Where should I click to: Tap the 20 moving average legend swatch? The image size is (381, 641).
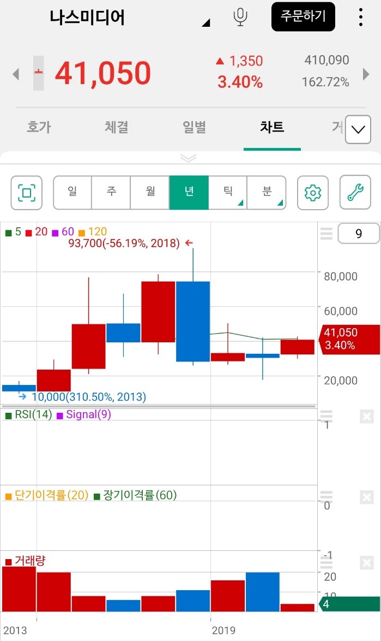(x=28, y=233)
